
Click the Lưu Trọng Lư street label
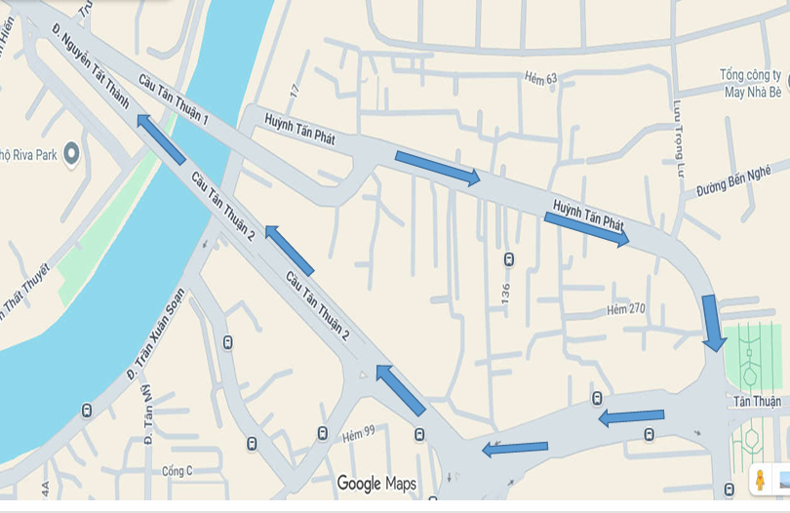pos(679,139)
